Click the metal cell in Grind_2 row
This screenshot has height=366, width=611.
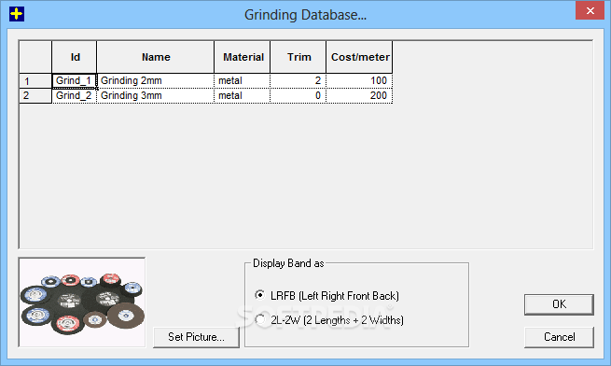click(x=243, y=95)
